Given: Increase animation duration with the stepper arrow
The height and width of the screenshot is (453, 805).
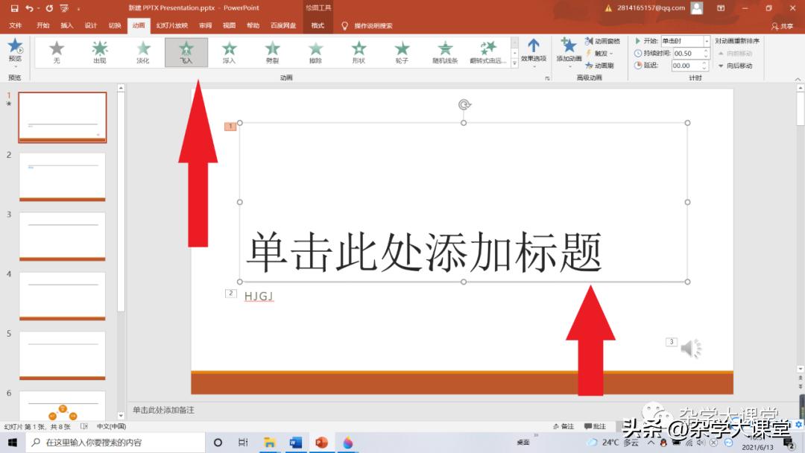Looking at the screenshot, I should pyautogui.click(x=705, y=49).
